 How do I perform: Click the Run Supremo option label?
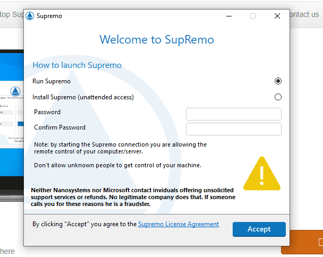(x=52, y=81)
